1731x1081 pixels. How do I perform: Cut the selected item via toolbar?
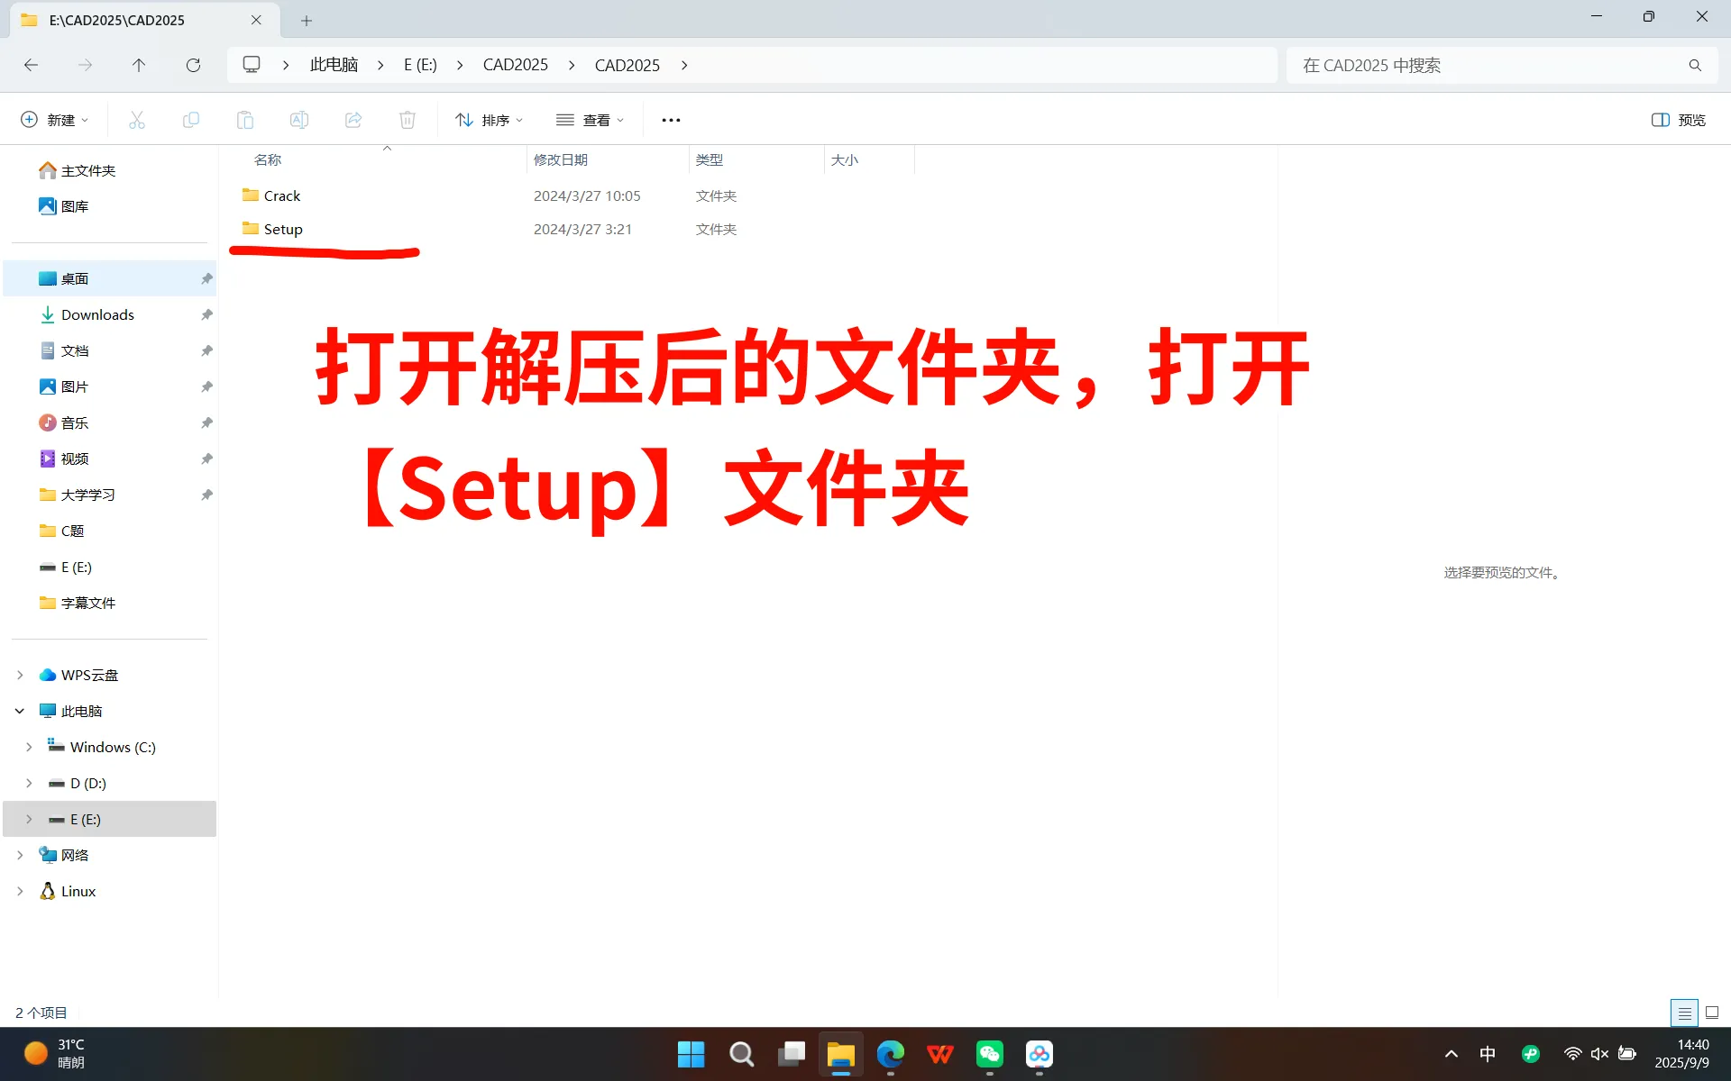coord(136,119)
